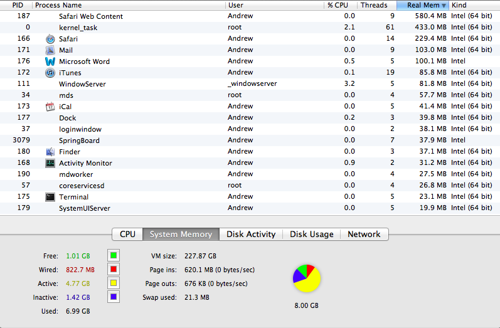Click the iTunes process name

70,73
